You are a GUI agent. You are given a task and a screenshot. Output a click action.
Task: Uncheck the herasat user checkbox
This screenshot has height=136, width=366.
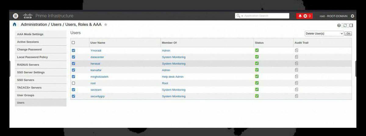point(73,63)
